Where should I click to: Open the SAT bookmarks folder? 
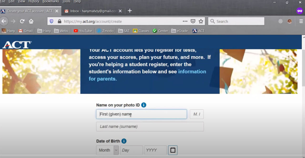click(x=124, y=31)
